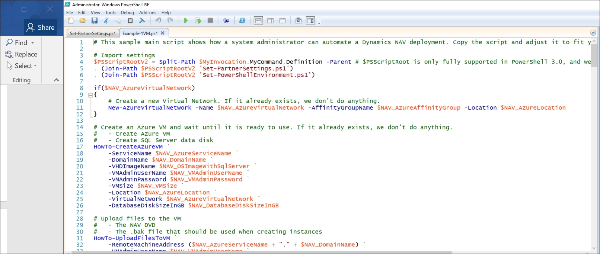Collapse the Word ribbon with the up chevron
The height and width of the screenshot is (254, 600).
pyautogui.click(x=56, y=80)
